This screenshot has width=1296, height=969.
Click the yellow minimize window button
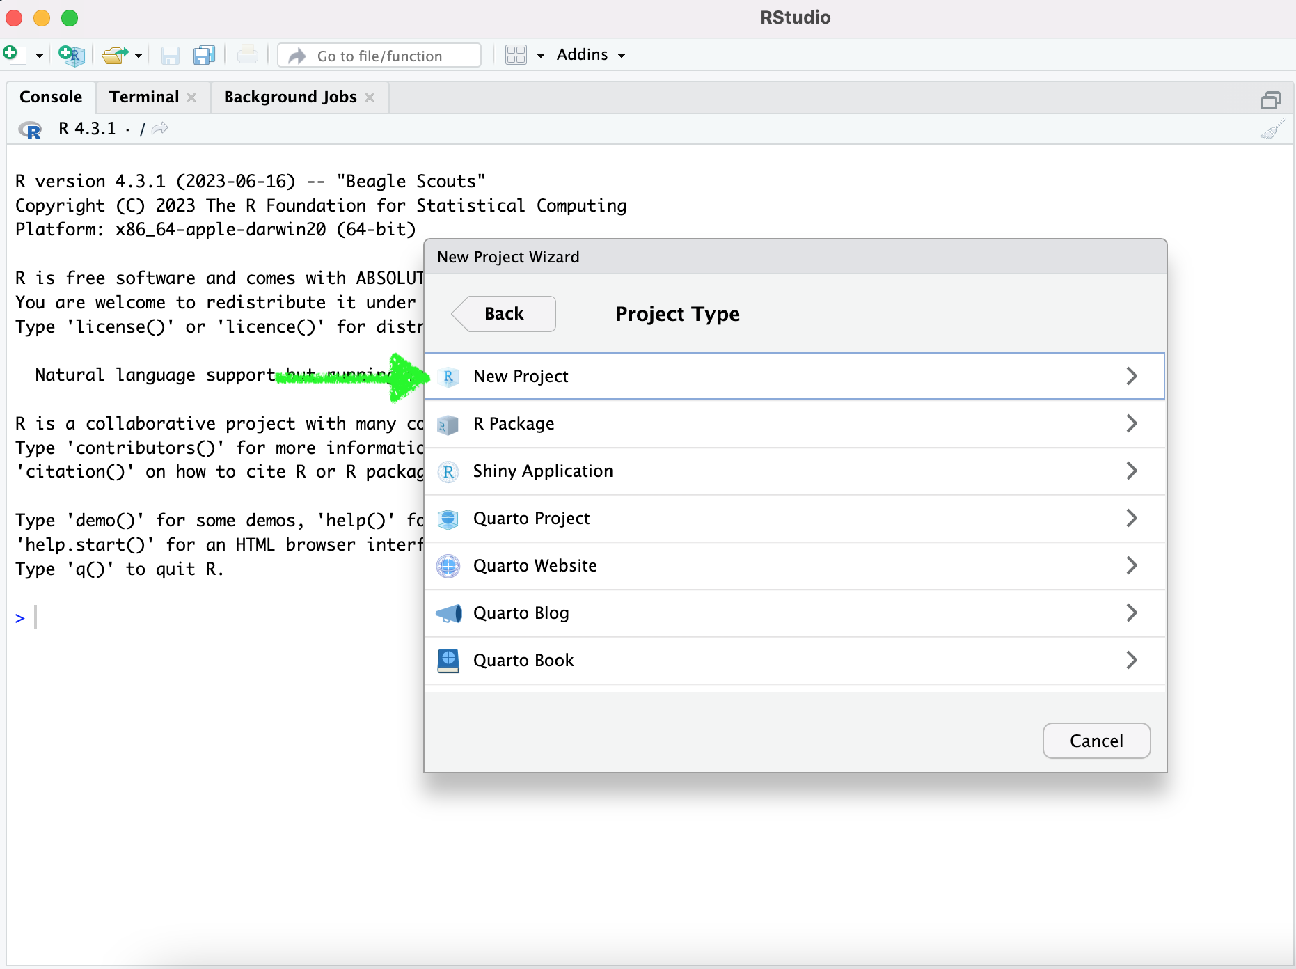[42, 18]
